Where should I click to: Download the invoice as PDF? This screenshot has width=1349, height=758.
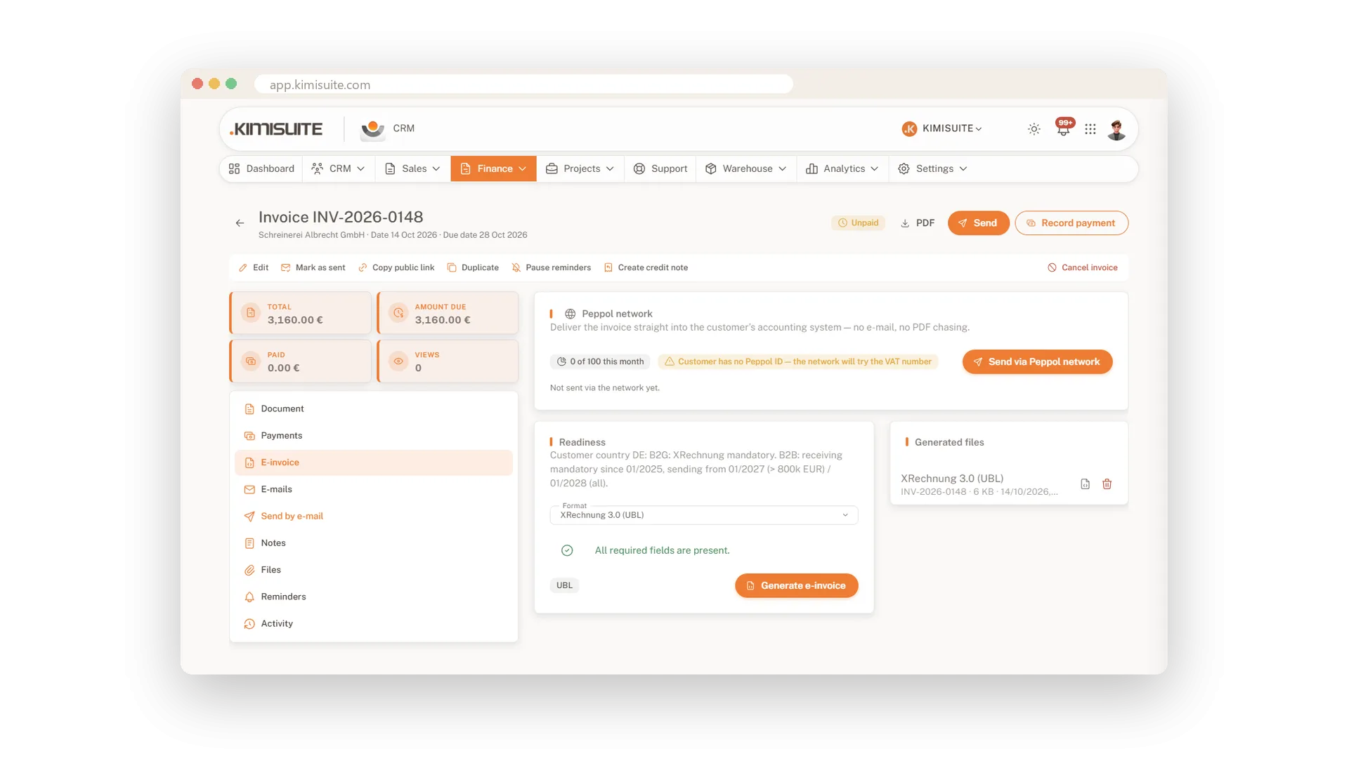pyautogui.click(x=918, y=223)
